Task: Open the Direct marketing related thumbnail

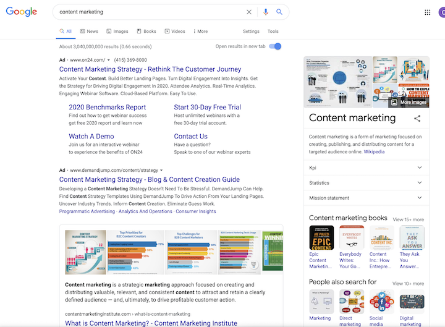Action: pyautogui.click(x=352, y=302)
